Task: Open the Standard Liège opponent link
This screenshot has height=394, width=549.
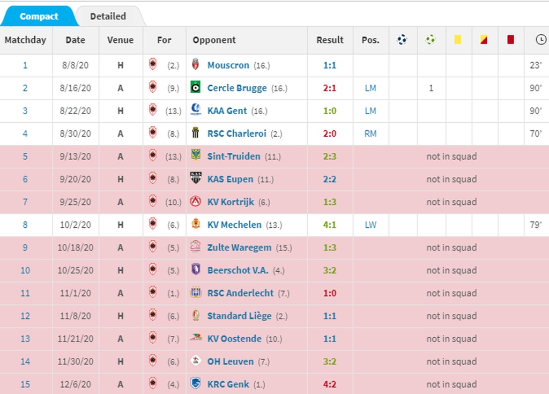Action: click(x=239, y=316)
